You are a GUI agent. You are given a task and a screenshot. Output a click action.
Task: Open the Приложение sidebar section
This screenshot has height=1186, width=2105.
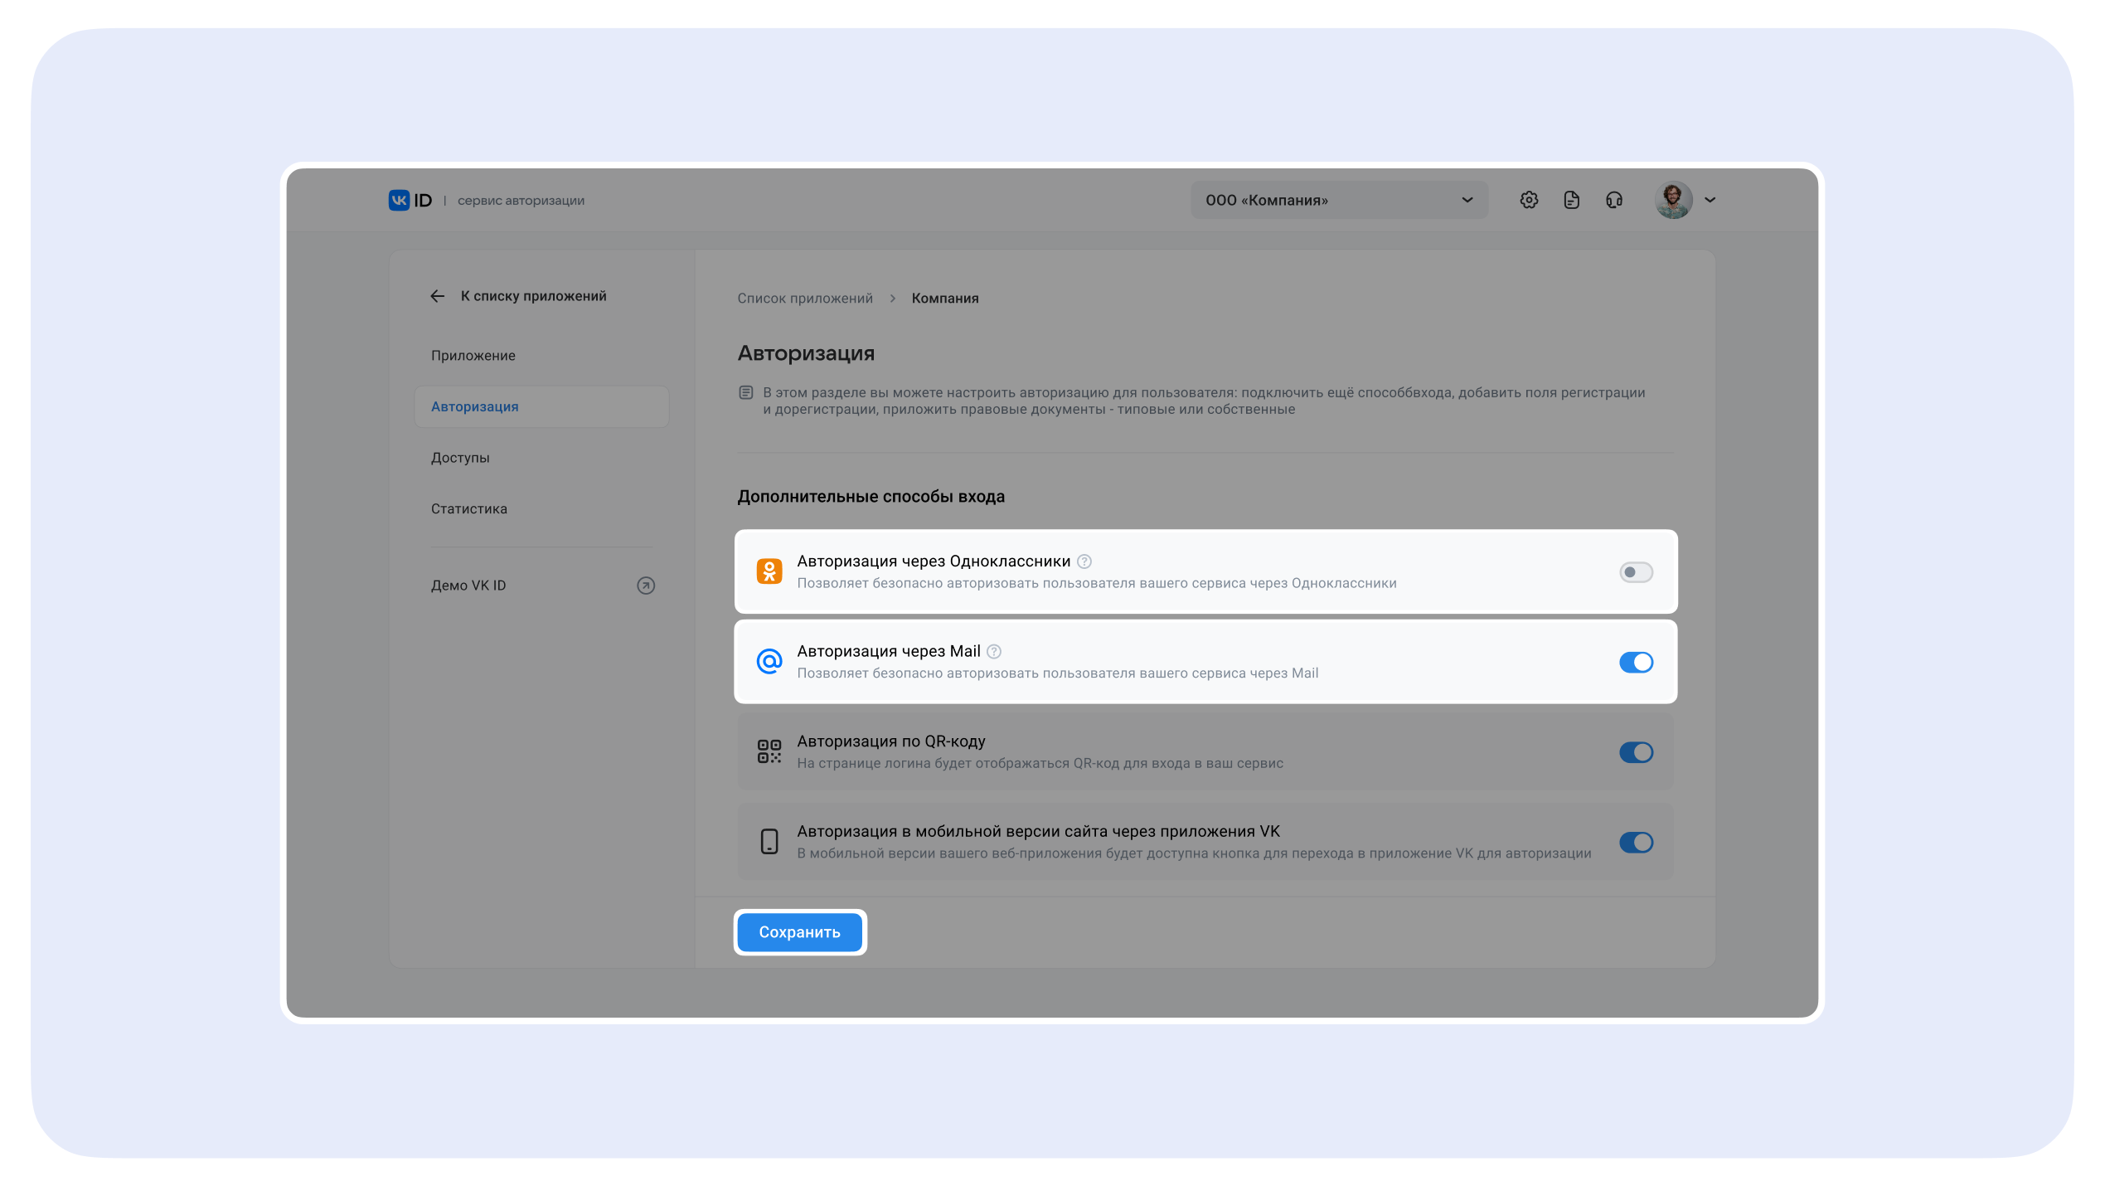coord(473,356)
